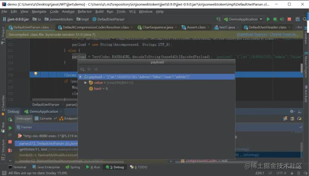This screenshot has width=309, height=176.
Task: Open the DefaultJwsHeader.class tab
Action: 267,27
